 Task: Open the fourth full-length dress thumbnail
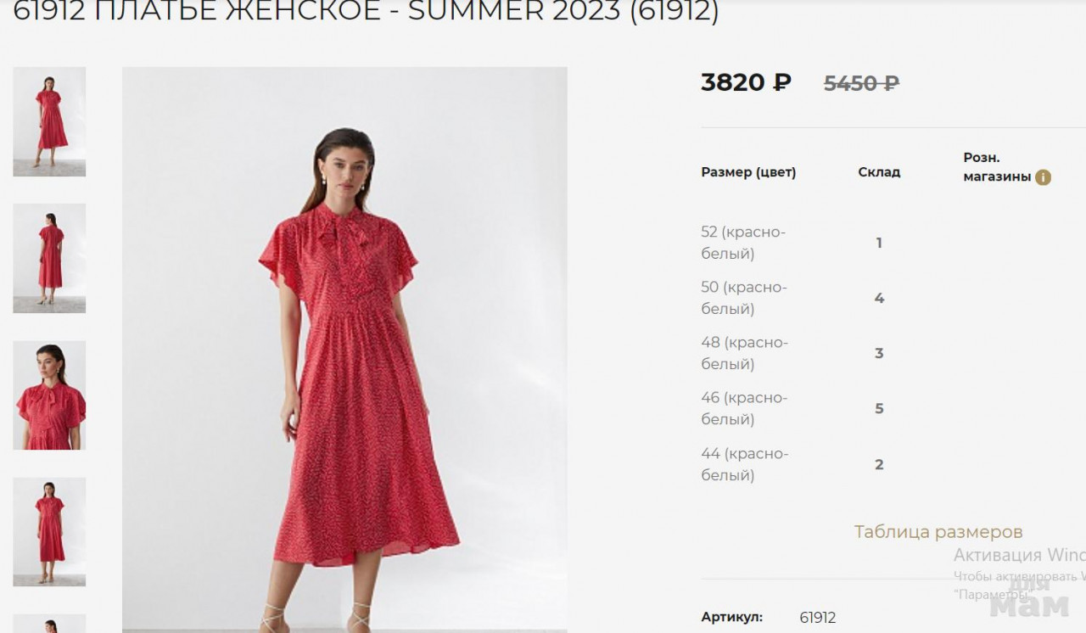point(49,532)
